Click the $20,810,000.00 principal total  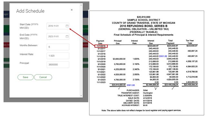119,85
